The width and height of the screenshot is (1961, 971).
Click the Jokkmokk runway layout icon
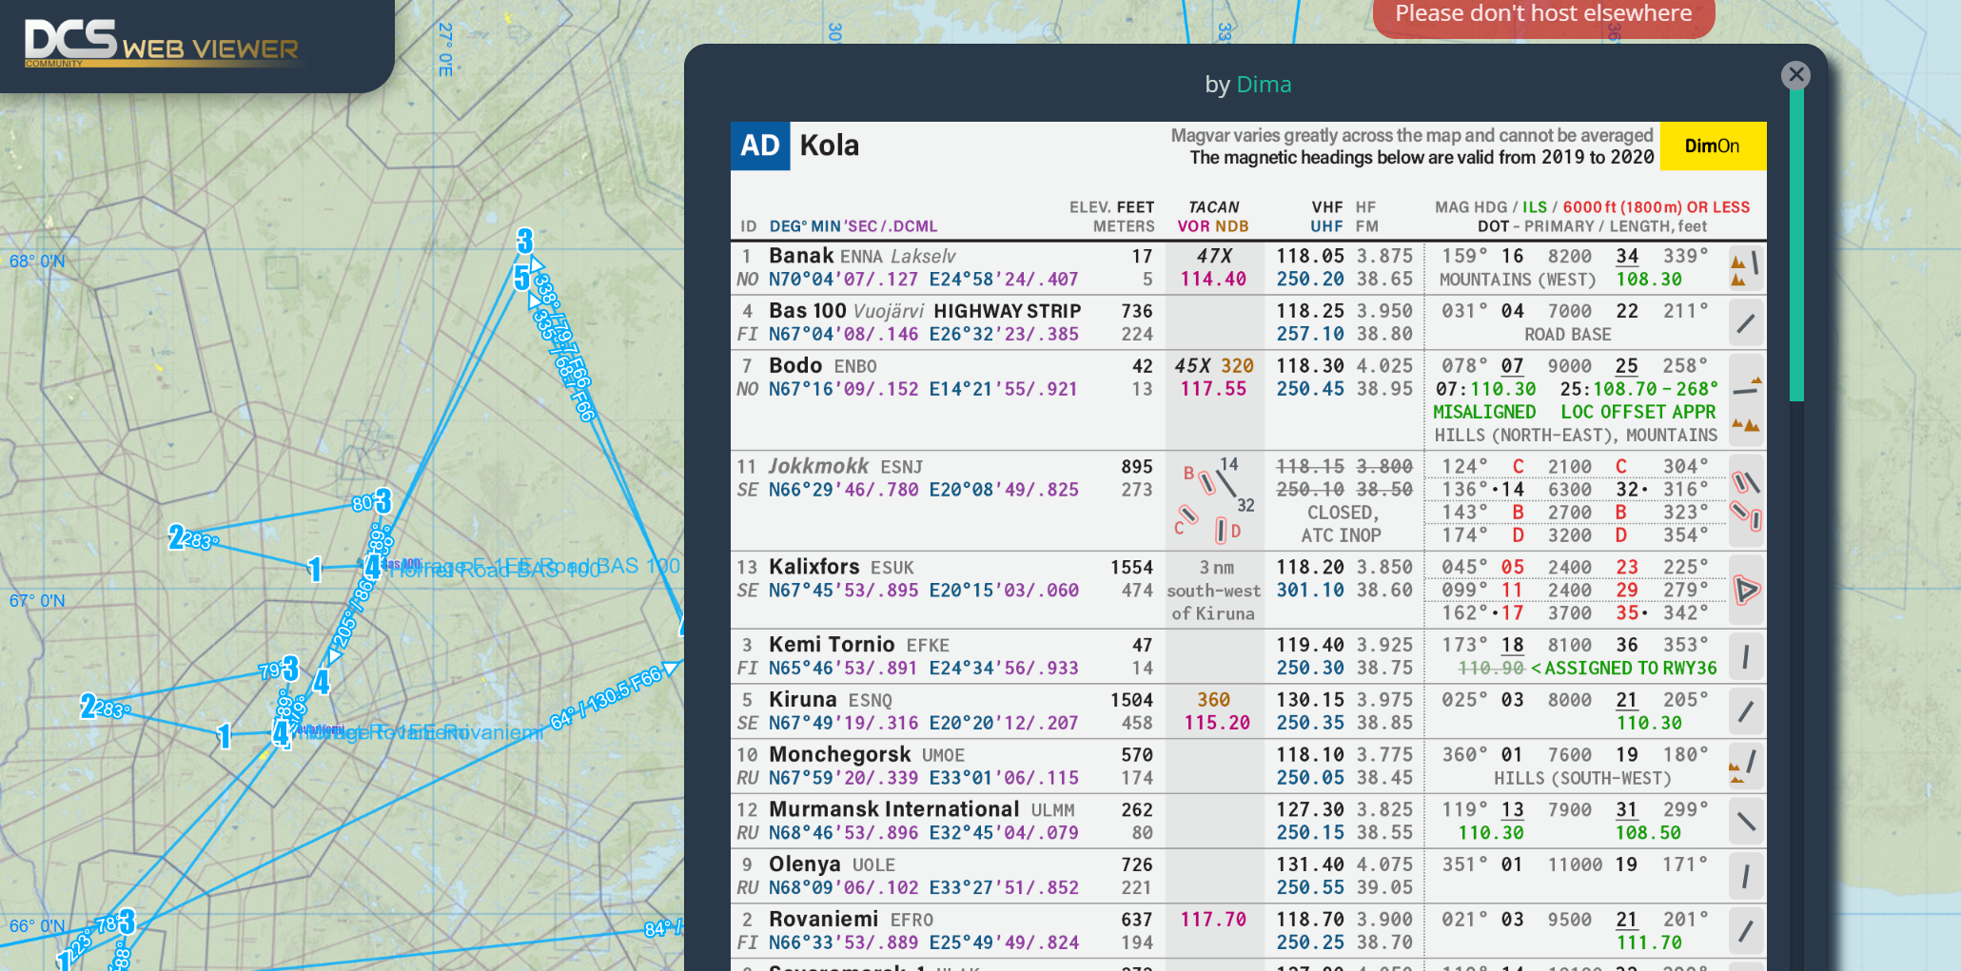point(1746,501)
